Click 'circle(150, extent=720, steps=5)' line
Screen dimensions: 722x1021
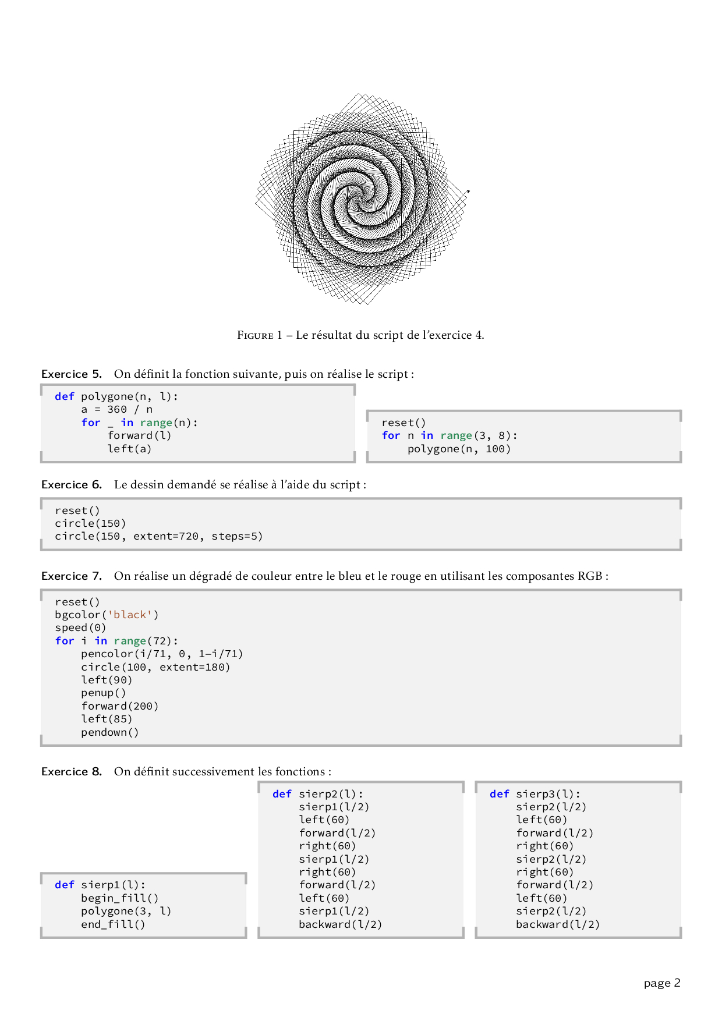point(159,536)
